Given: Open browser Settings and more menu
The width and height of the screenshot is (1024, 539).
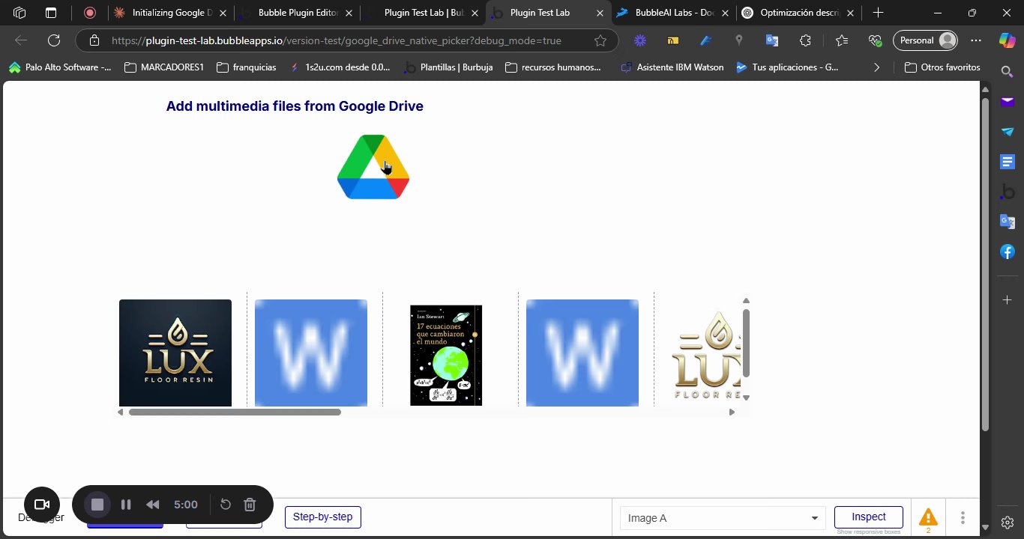Looking at the screenshot, I should point(976,40).
